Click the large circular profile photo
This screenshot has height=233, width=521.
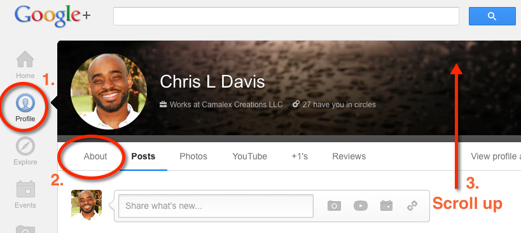109,91
